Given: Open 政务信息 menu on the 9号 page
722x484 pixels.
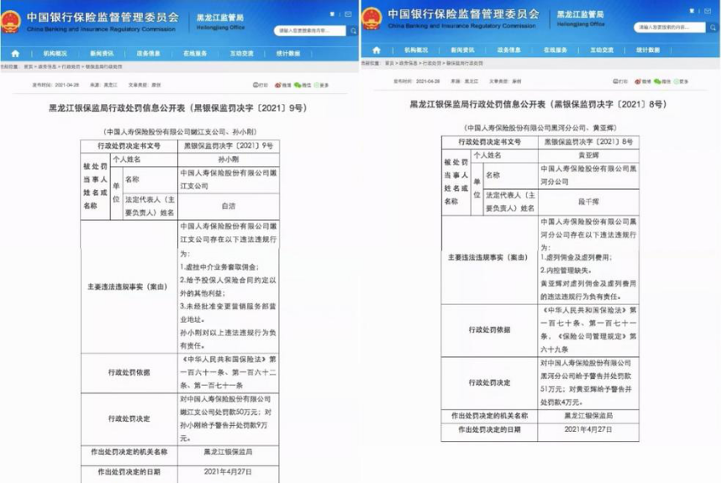Looking at the screenshot, I should [x=148, y=54].
